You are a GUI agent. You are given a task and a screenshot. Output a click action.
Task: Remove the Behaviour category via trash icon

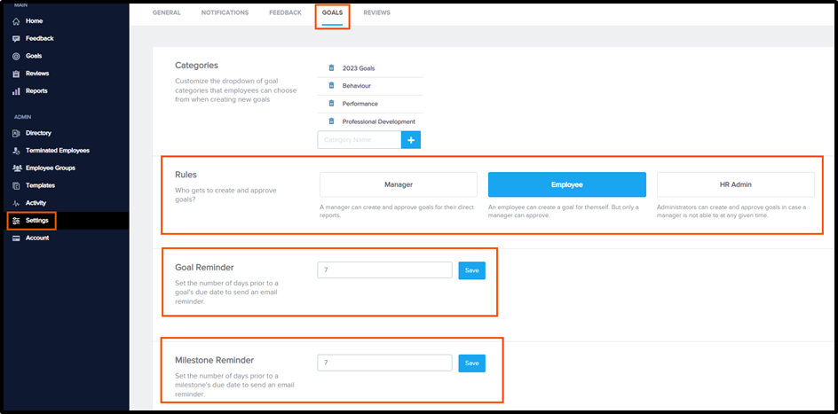coord(331,85)
